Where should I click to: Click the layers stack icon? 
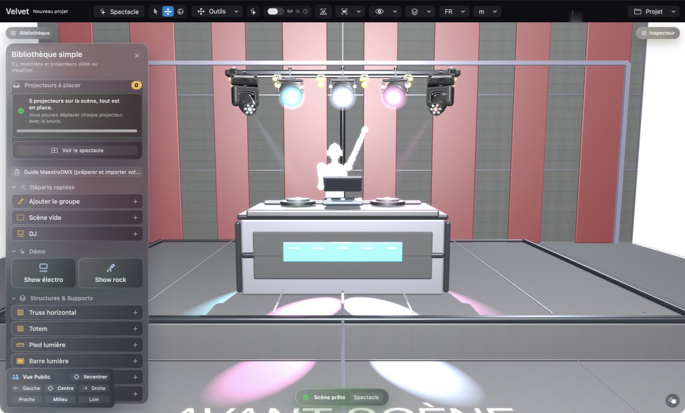[415, 11]
